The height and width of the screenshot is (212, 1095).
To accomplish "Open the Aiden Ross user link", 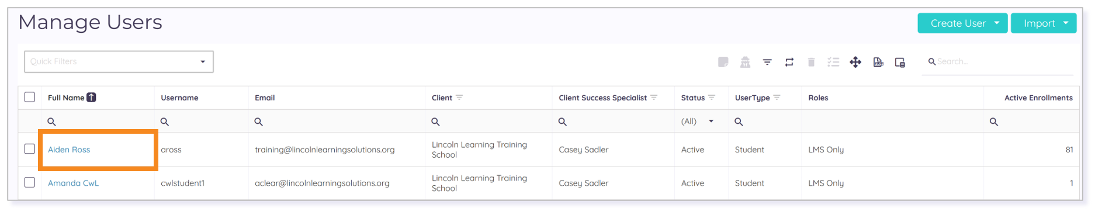I will (x=69, y=150).
